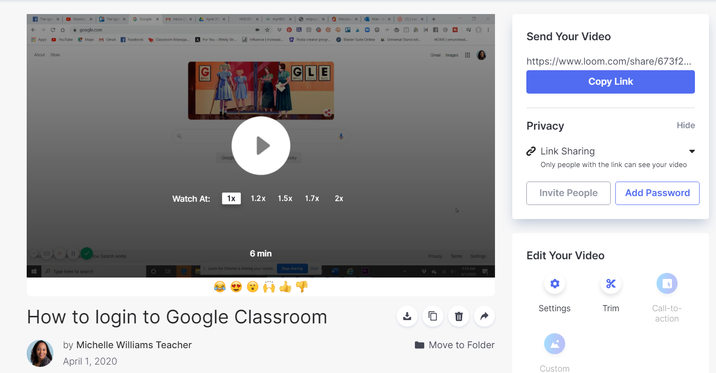Open the folder icon beside Move to Folder
This screenshot has height=373, width=716.
[x=420, y=345]
